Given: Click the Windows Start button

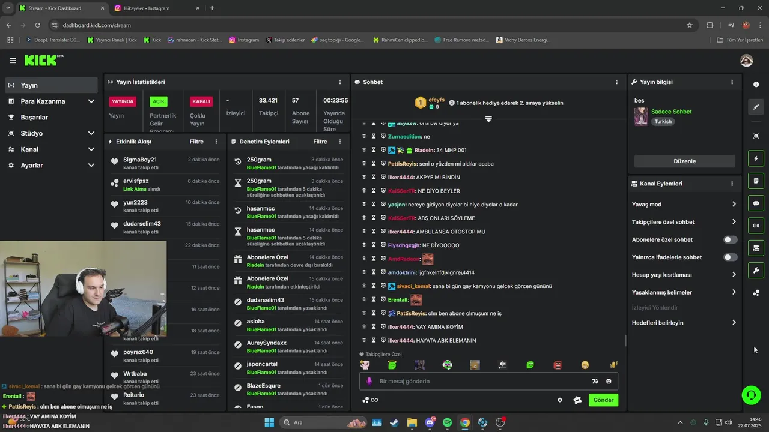Looking at the screenshot, I should 269,422.
